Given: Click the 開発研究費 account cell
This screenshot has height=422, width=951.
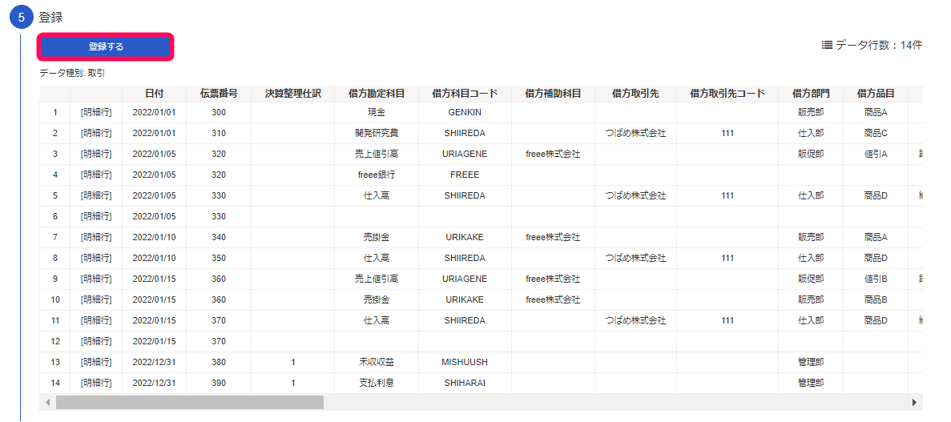Looking at the screenshot, I should 377,134.
